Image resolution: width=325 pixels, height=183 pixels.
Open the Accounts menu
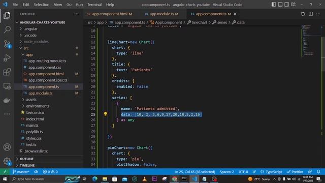[x=7, y=147]
